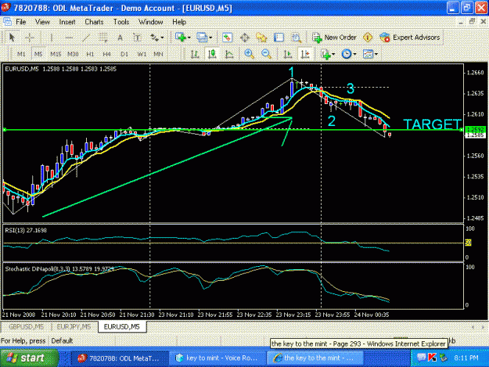Open the Navigator favorites icon
The height and width of the screenshot is (367, 489).
pos(261,38)
